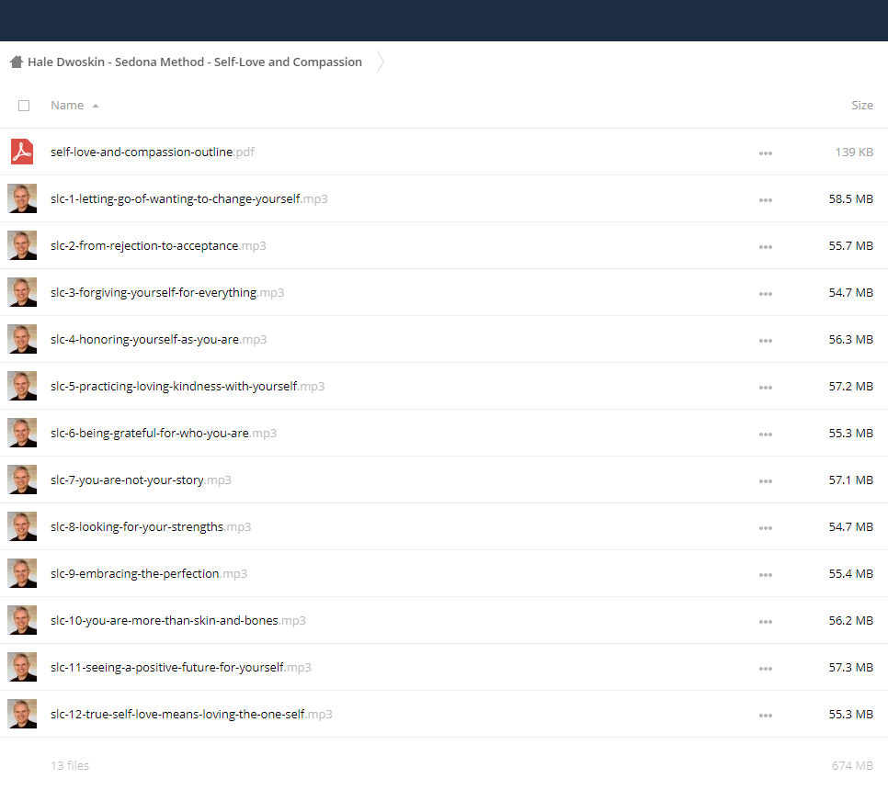The image size is (888, 790).
Task: Open more options for slc-1-letting-go file
Action: point(766,200)
